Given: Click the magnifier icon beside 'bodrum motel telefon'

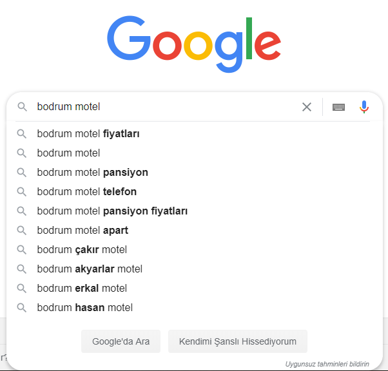Looking at the screenshot, I should tap(22, 192).
